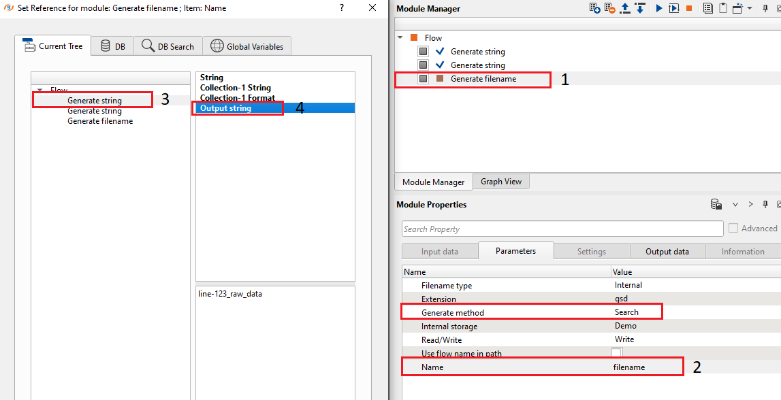Collapse the Flow node in Module Manager
This screenshot has height=400, width=781.
(400, 38)
